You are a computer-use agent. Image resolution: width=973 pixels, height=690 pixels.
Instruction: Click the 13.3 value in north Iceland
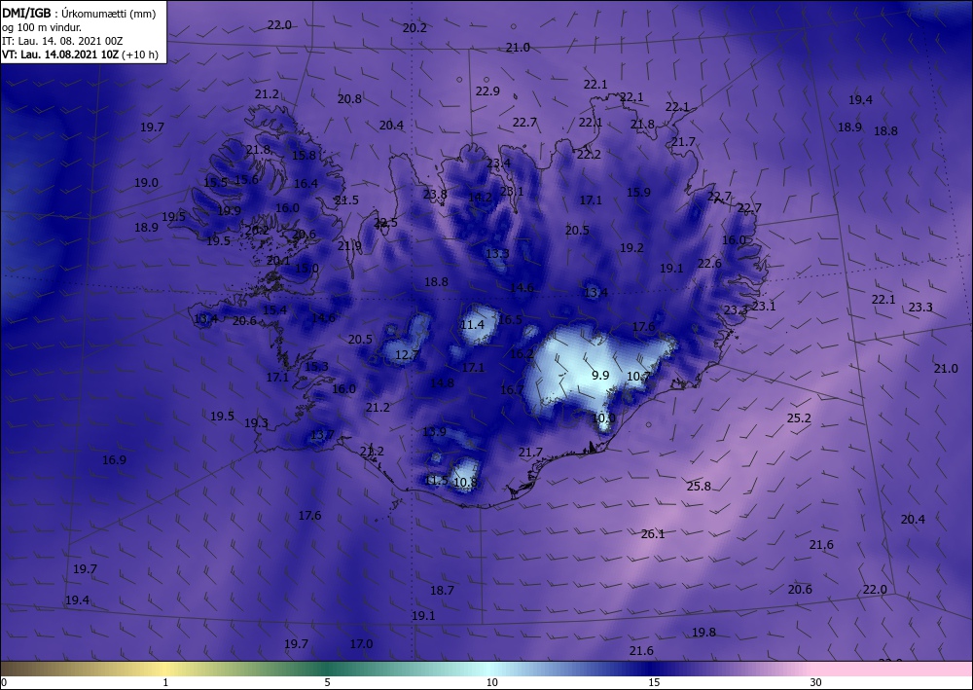pos(497,253)
